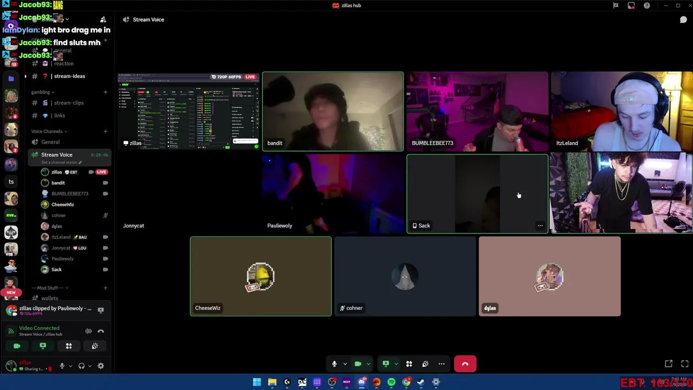Screen dimensions: 693x390
Task: Open microphone input options arrow in call bar
Action: click(345, 364)
